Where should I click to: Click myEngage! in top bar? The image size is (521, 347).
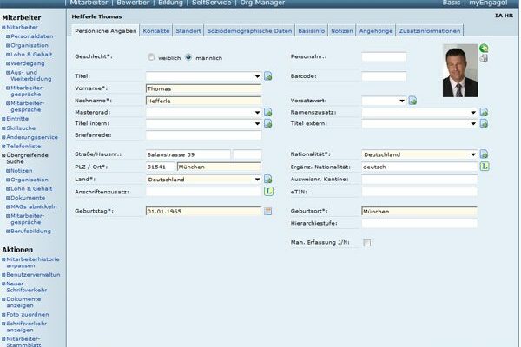pos(488,3)
